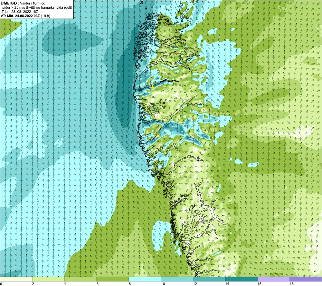The image size is (322, 286).
Task: Click the legend scale value 18
Action: tap(291, 284)
